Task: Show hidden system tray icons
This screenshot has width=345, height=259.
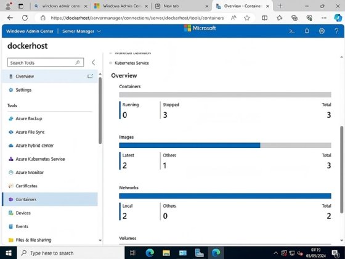Action: click(275, 253)
